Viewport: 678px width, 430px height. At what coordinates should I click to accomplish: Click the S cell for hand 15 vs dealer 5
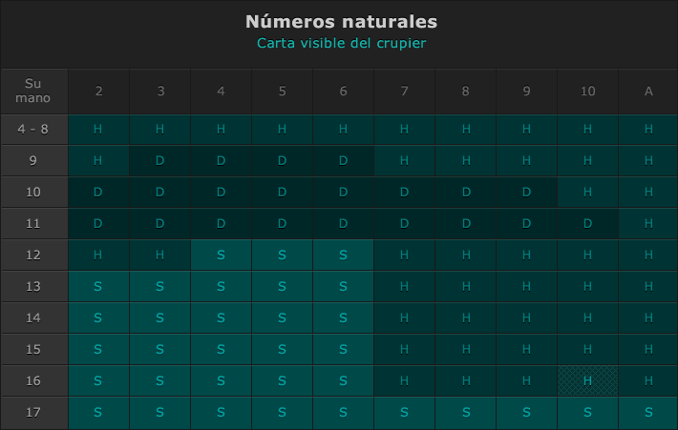coord(283,350)
